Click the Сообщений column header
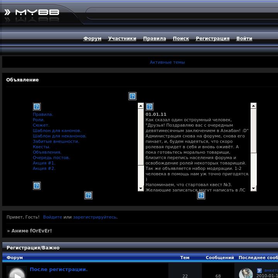Viewport: 278px width, 278px height. point(220,258)
